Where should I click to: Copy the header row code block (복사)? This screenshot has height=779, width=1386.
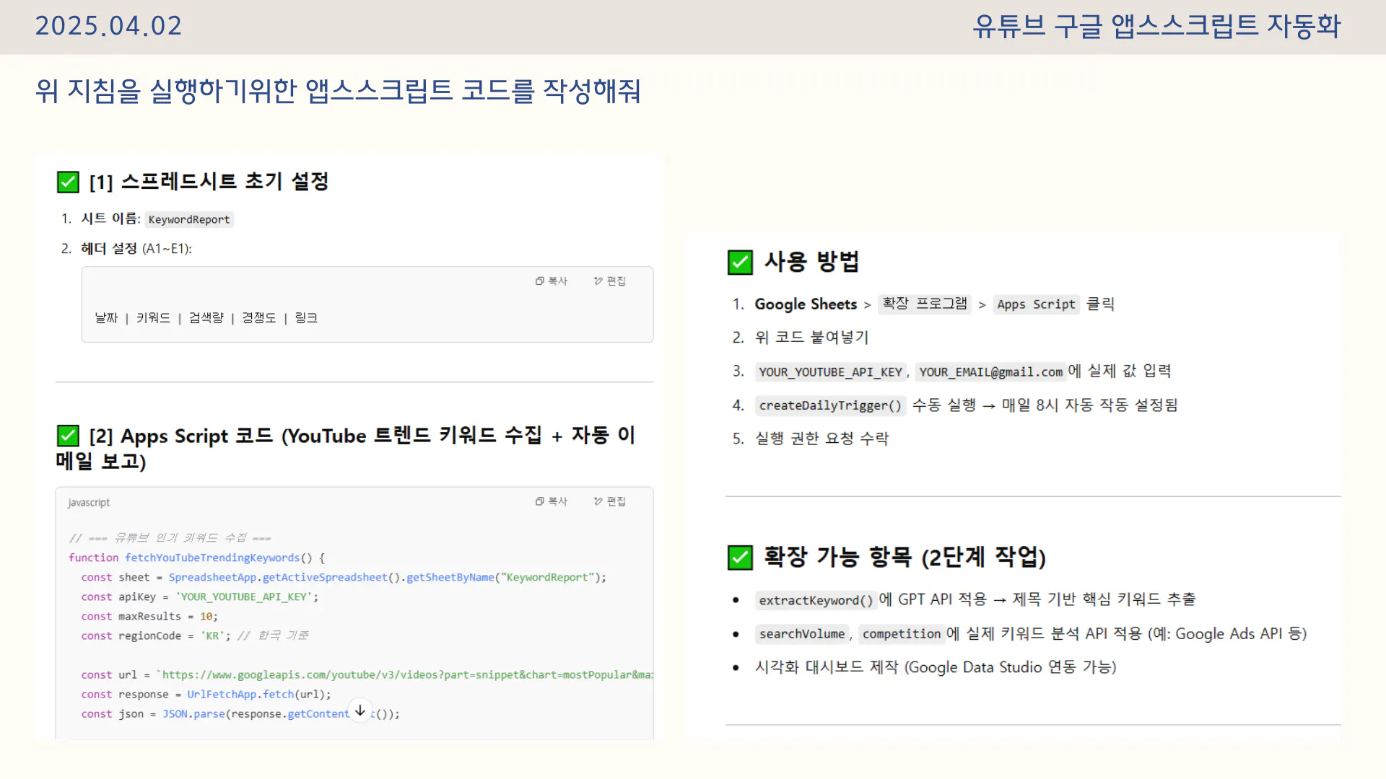[552, 281]
